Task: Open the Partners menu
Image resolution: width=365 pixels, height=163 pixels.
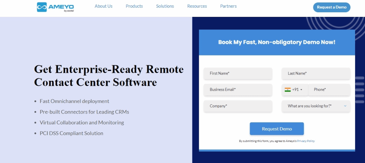Action: point(228,6)
